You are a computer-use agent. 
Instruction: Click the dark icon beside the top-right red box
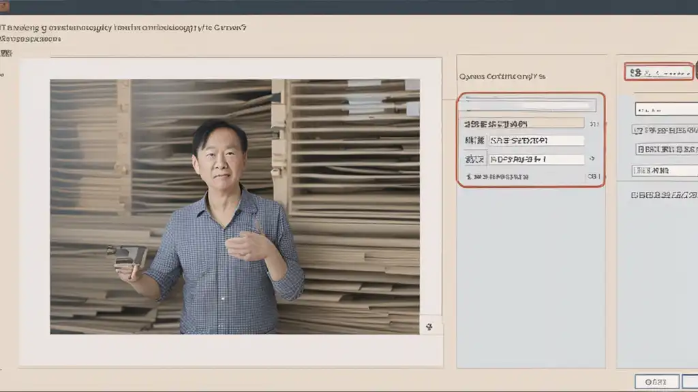695,71
